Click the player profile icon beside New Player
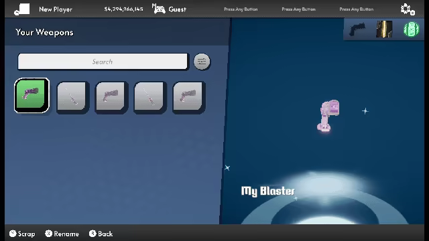Screen dimensions: 429x241 [x=22, y=9]
